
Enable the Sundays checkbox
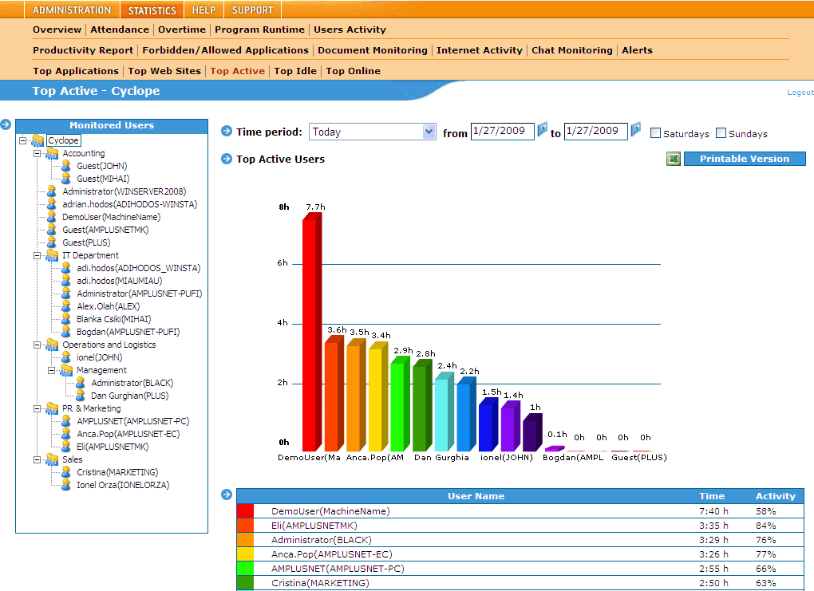(721, 133)
